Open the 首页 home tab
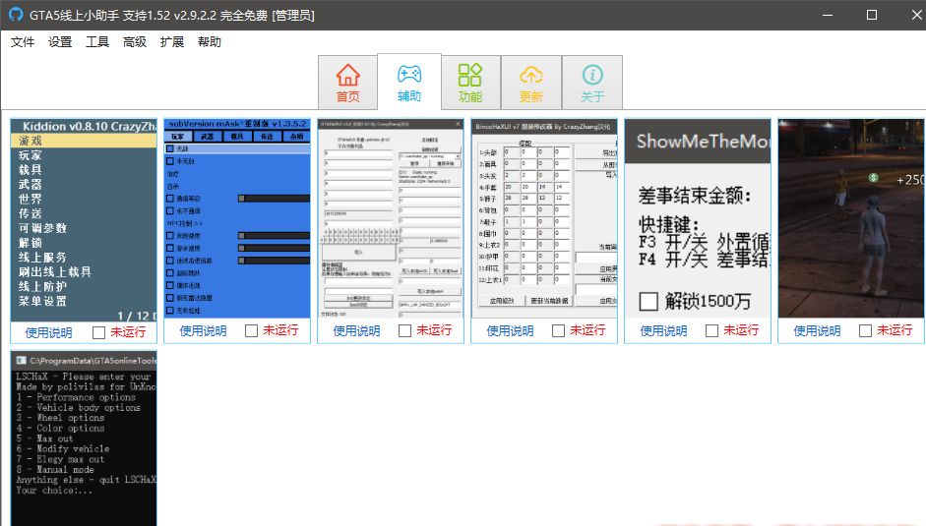926x526 pixels. [347, 83]
